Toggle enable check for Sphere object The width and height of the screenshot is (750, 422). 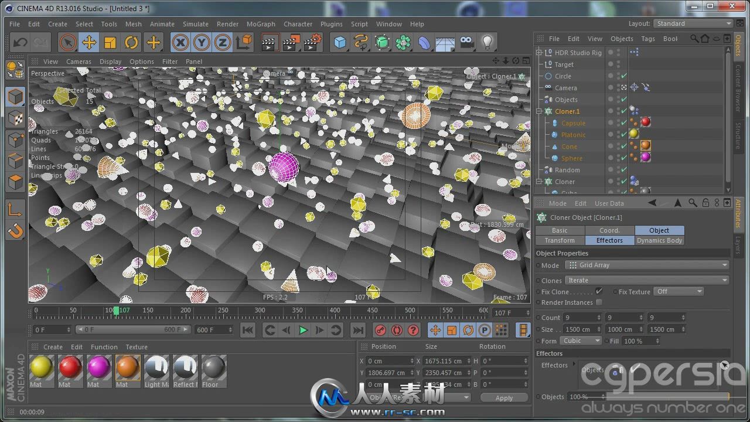coord(624,158)
